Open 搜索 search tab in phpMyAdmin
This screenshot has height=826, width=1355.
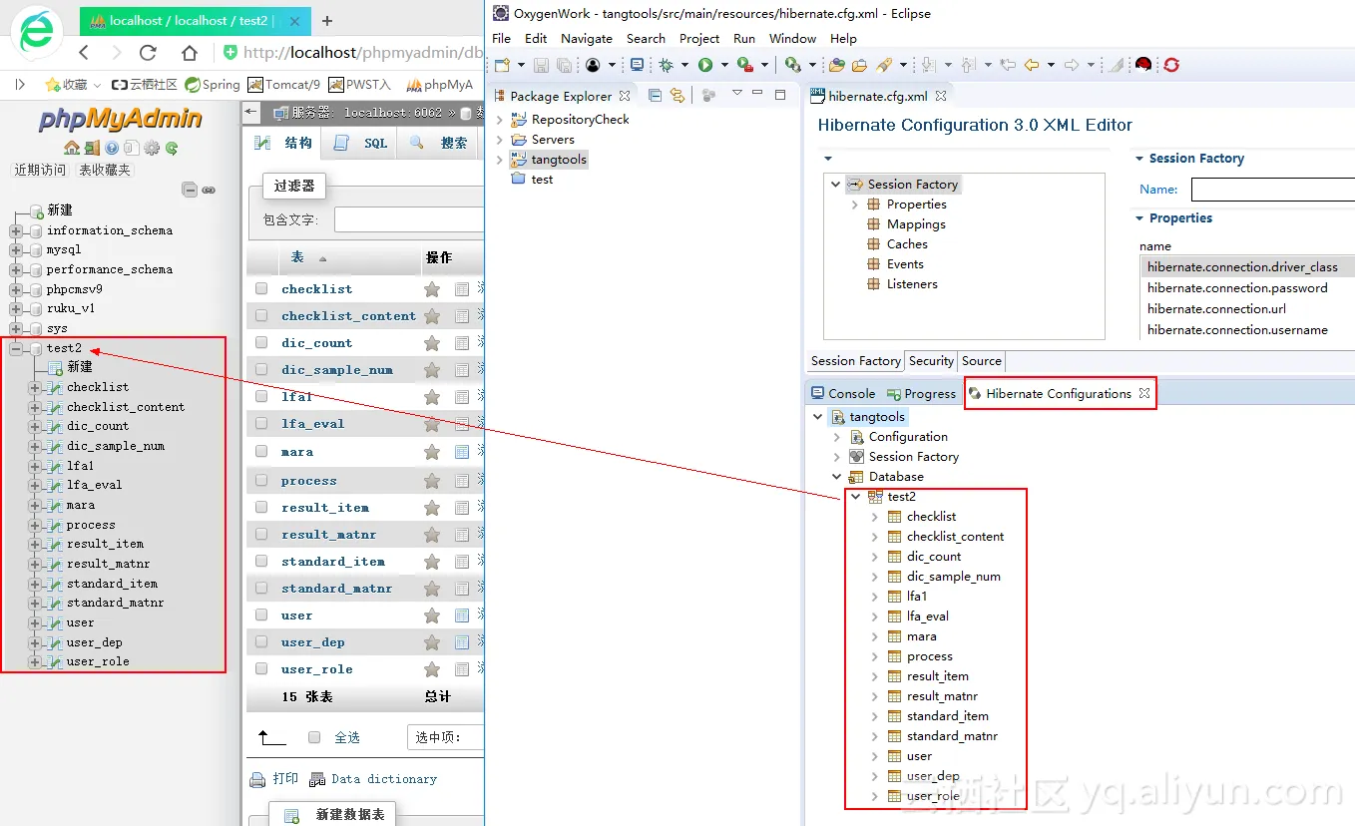click(440, 143)
